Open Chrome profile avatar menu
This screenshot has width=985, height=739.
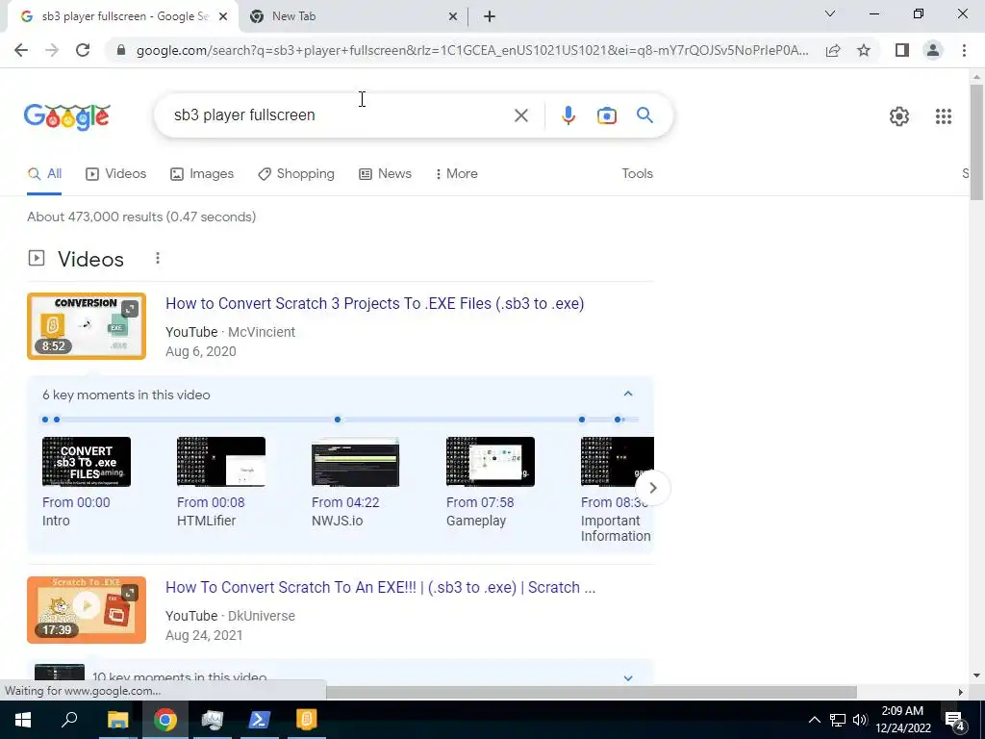[x=933, y=50]
